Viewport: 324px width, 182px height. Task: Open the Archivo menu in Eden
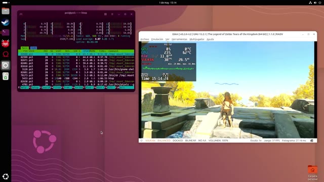(x=145, y=39)
